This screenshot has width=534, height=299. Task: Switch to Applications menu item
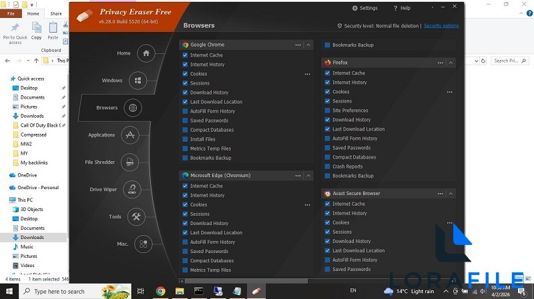[x=101, y=135]
